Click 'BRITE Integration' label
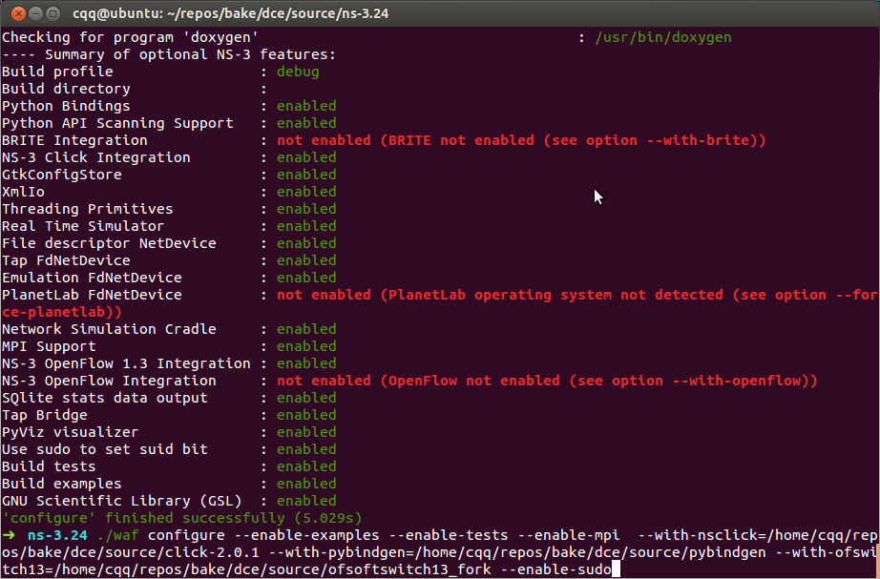The width and height of the screenshot is (880, 579). tap(74, 140)
